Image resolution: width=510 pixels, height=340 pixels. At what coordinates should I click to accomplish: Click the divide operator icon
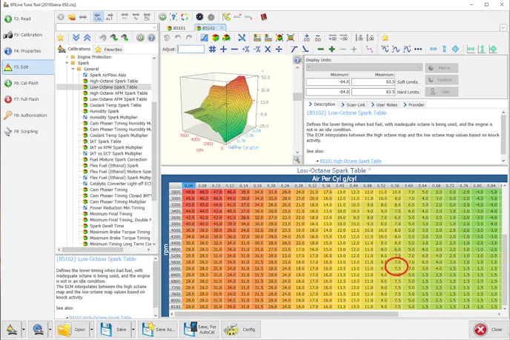pos(279,49)
